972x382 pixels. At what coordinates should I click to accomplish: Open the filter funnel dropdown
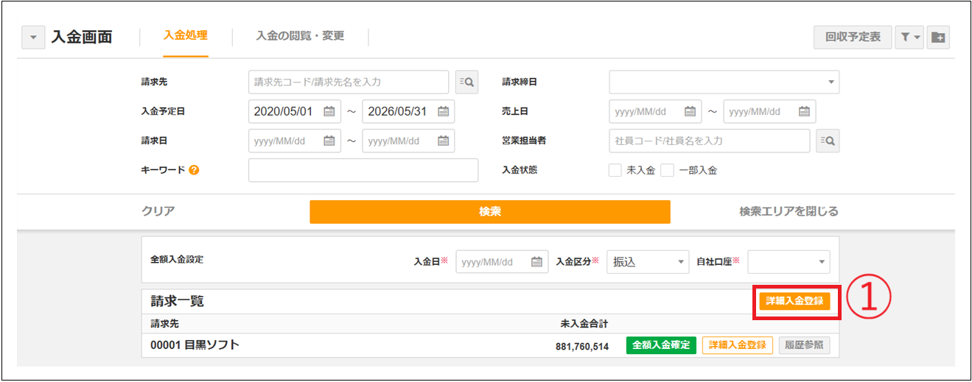point(909,38)
